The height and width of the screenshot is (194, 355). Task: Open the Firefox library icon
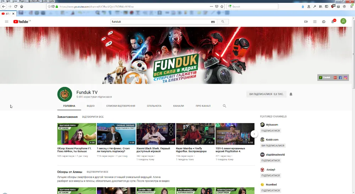tap(321, 6)
